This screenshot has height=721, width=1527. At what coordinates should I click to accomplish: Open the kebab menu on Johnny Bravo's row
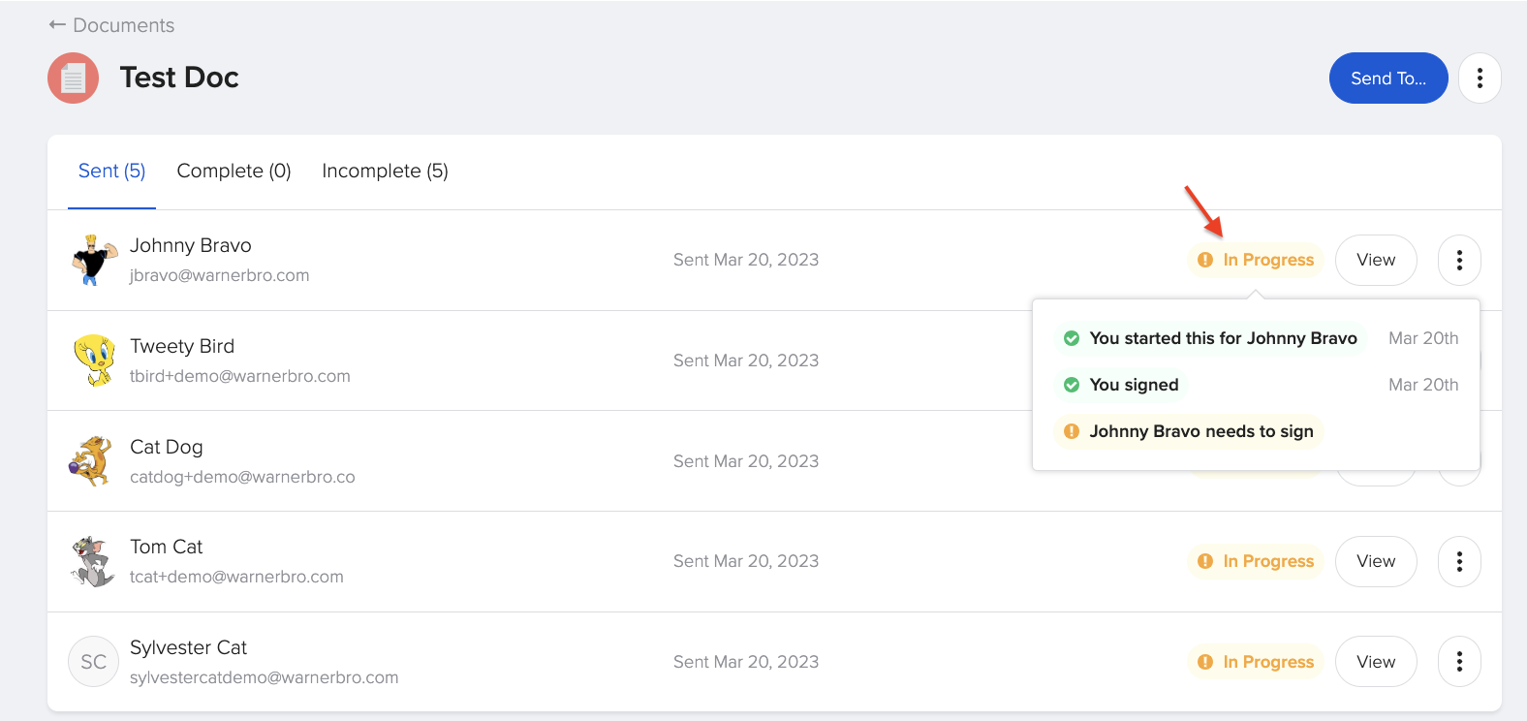point(1459,260)
